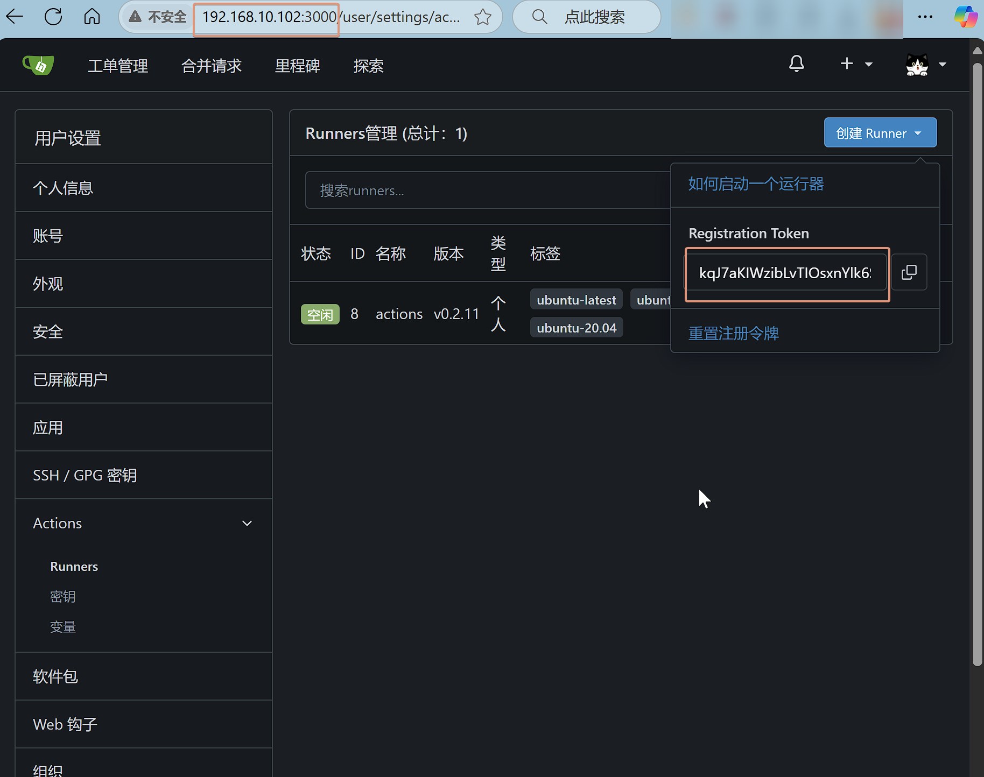Open the Copilot sidebar icon
Viewport: 984px width, 777px height.
pyautogui.click(x=966, y=17)
